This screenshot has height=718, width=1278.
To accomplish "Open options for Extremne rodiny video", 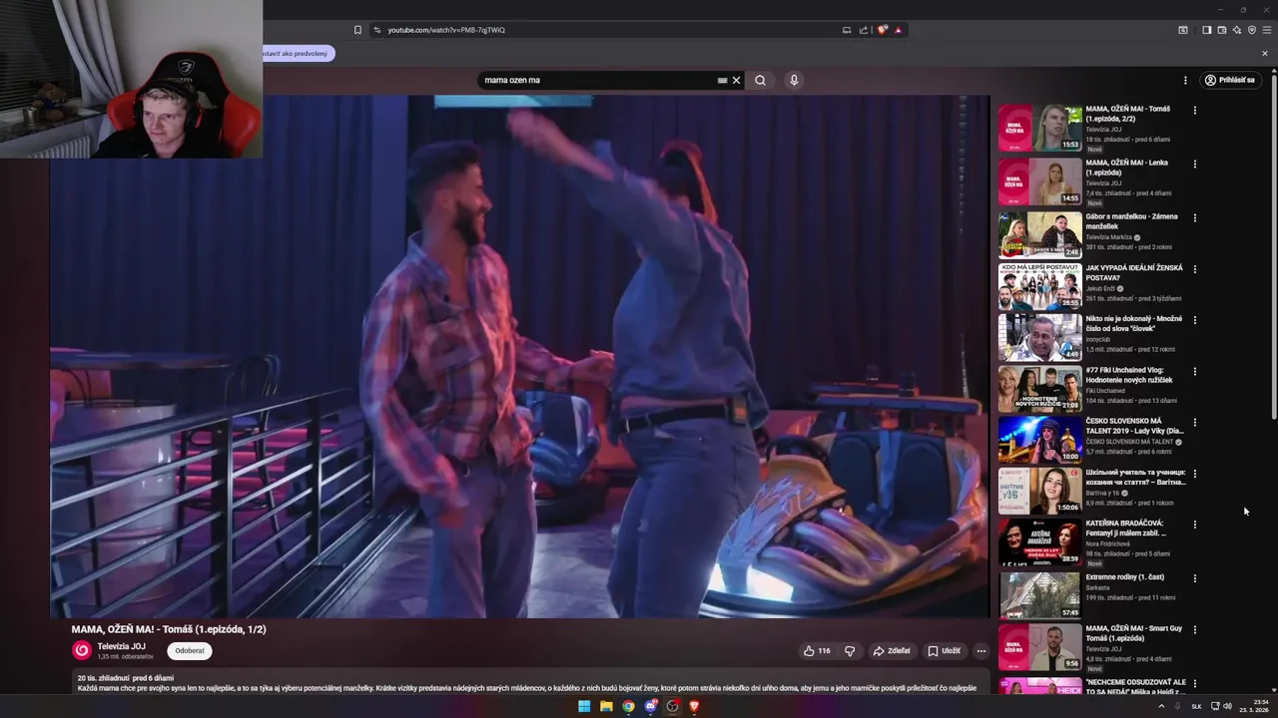I will tap(1194, 578).
